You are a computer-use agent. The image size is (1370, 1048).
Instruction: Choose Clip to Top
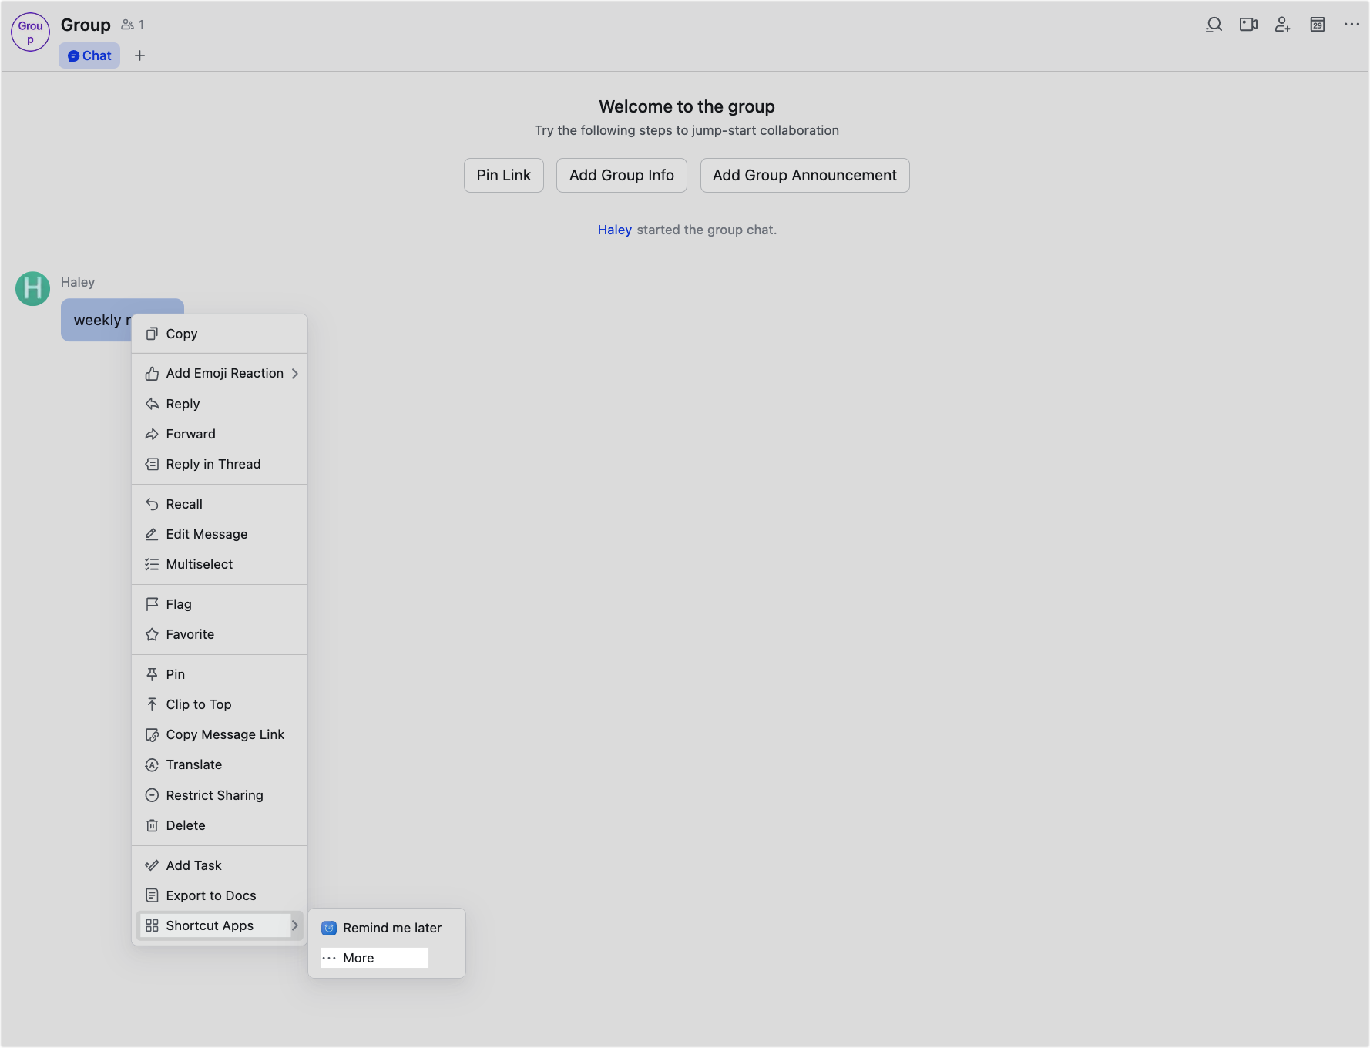[220, 704]
